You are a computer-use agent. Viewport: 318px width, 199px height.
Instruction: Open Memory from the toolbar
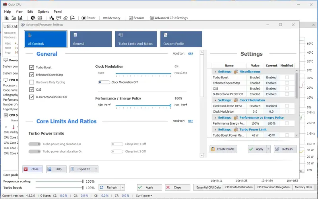(112, 18)
